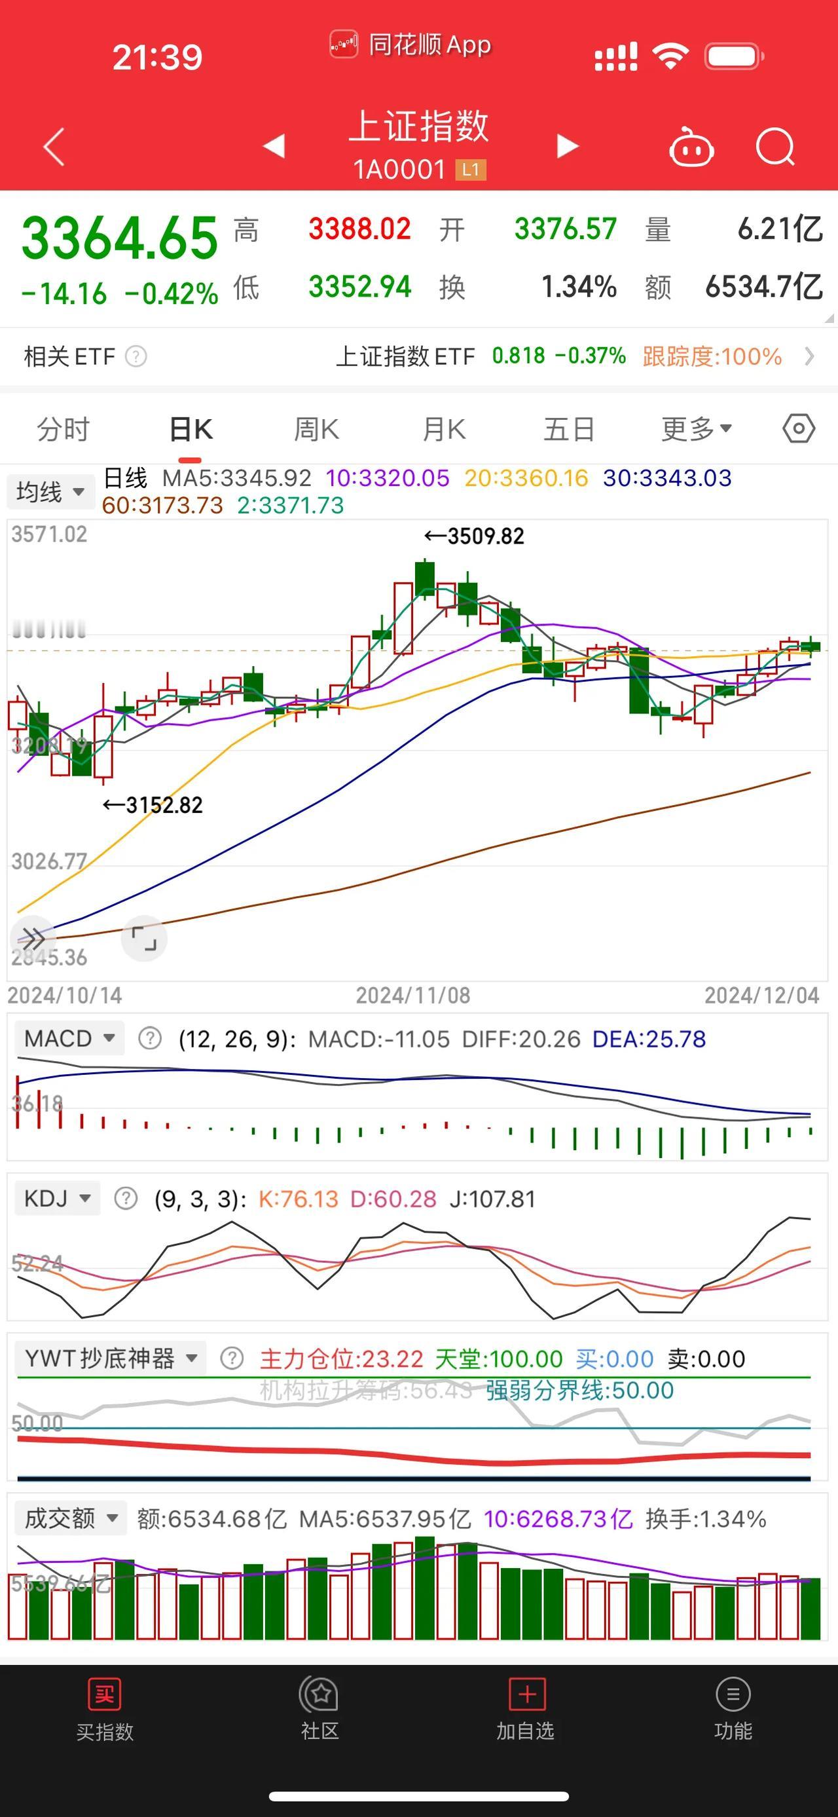This screenshot has width=838, height=1817.
Task: Open the 成交额 indicator dropdown
Action: 71,1518
